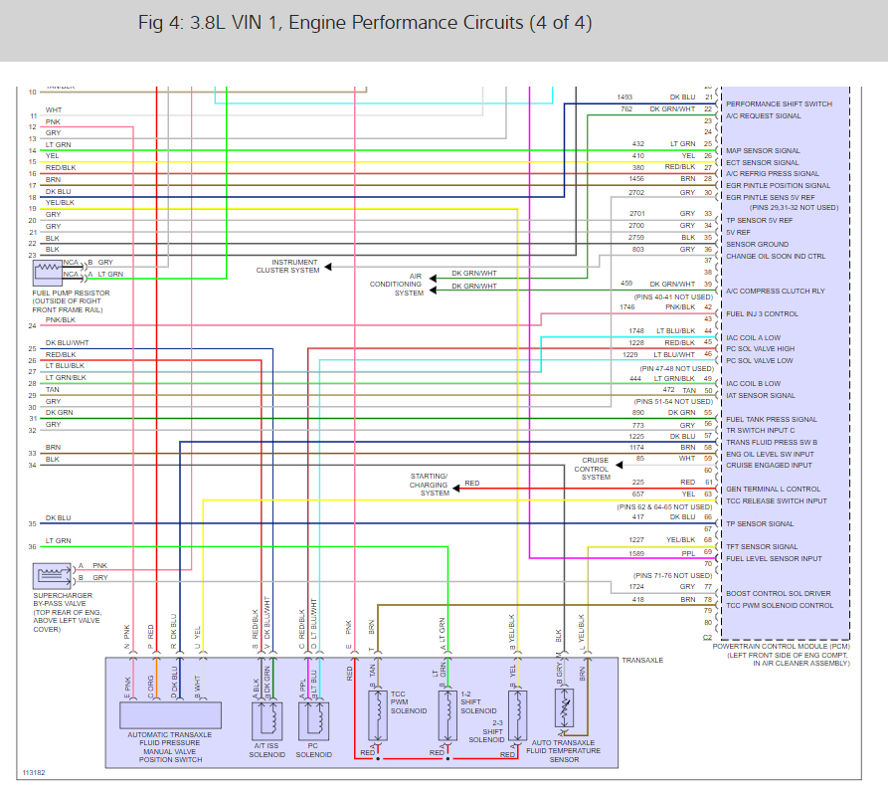Viewport: 888px width, 792px height.
Task: Click 'CHANGE OIL SOON IND CTRL' label
Action: [x=776, y=256]
